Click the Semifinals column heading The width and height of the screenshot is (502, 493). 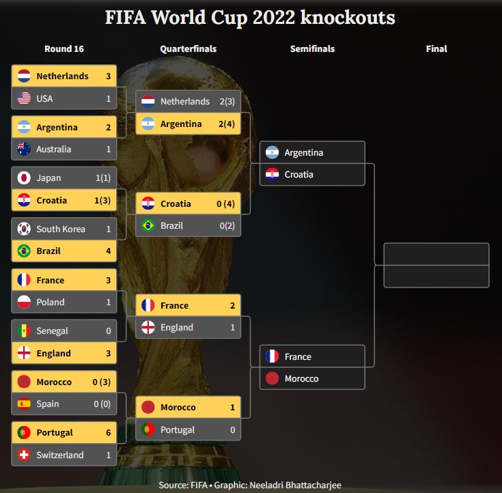pos(312,48)
